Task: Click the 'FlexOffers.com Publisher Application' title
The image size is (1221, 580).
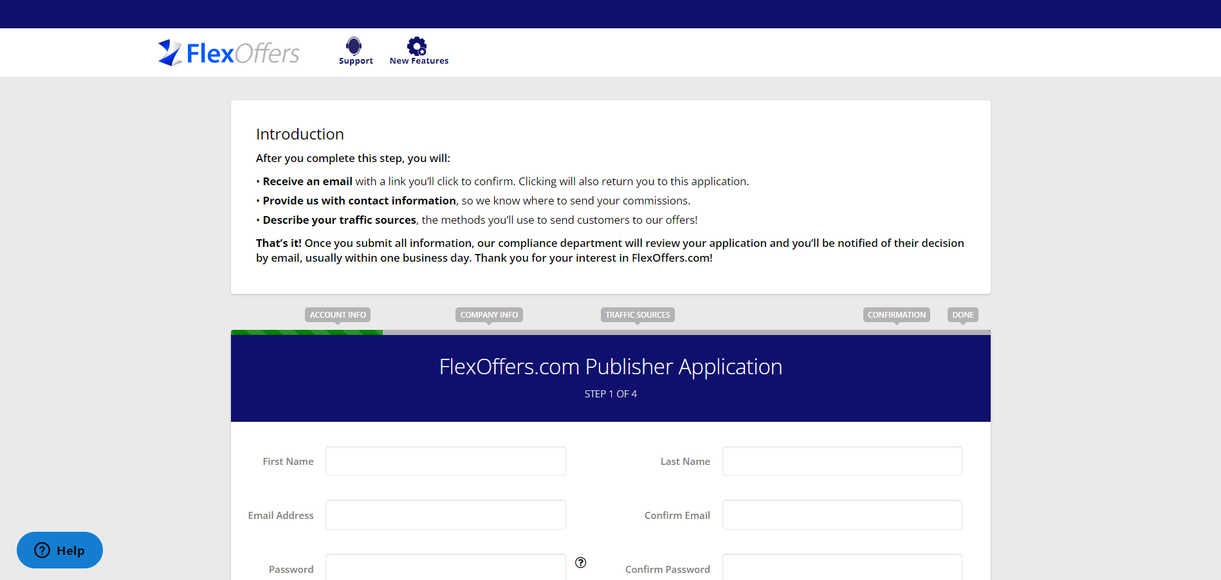Action: click(610, 367)
